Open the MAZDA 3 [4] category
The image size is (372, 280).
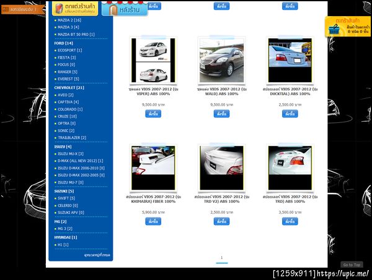tap(68, 27)
